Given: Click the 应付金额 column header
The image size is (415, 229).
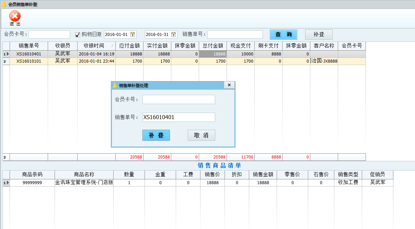Looking at the screenshot, I should [129, 46].
